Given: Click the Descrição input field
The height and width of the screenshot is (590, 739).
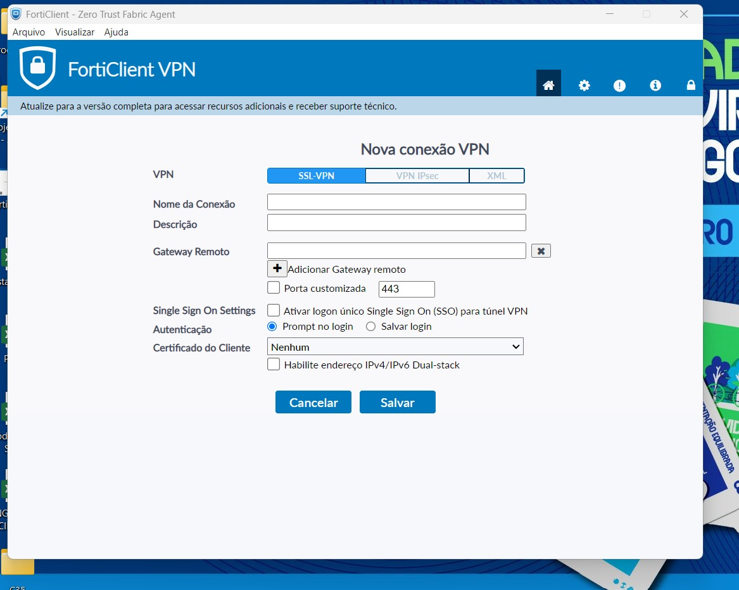Looking at the screenshot, I should 396,222.
